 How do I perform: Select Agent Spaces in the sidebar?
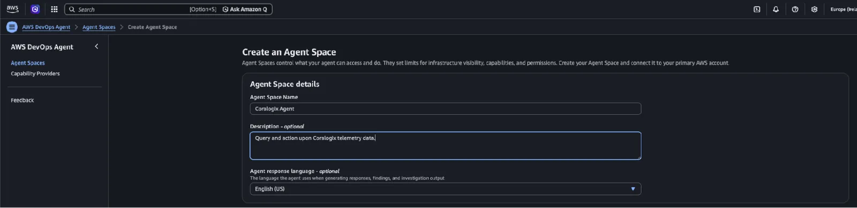pyautogui.click(x=28, y=63)
